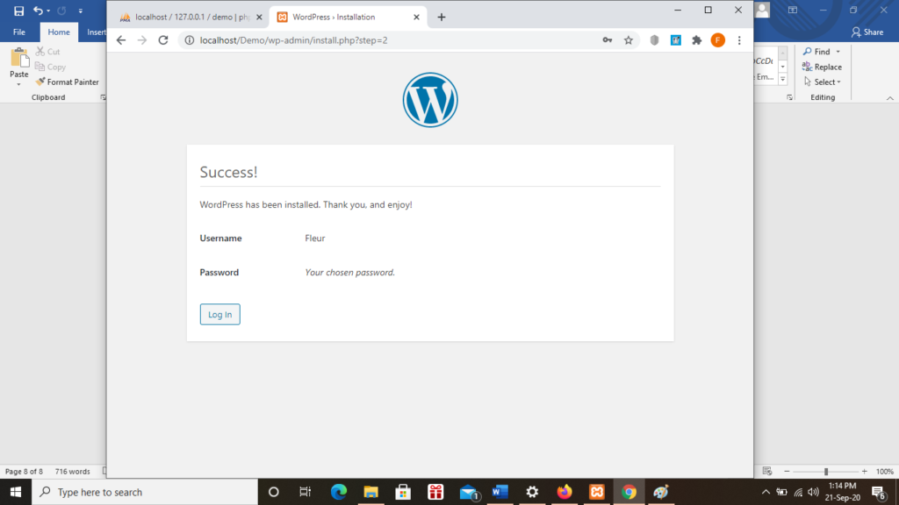Open the Chrome three-dot menu
Screen dimensions: 899x505
click(739, 40)
